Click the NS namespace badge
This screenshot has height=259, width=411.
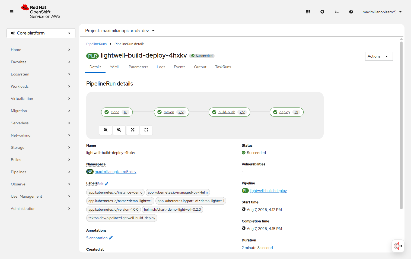tap(90, 172)
